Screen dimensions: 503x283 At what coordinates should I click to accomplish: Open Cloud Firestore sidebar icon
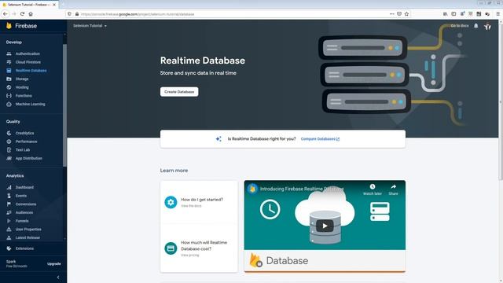coord(9,62)
